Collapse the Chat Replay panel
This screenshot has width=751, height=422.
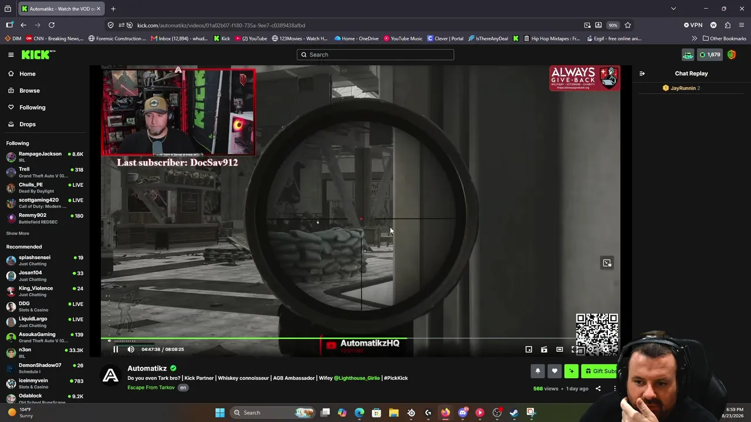click(642, 74)
